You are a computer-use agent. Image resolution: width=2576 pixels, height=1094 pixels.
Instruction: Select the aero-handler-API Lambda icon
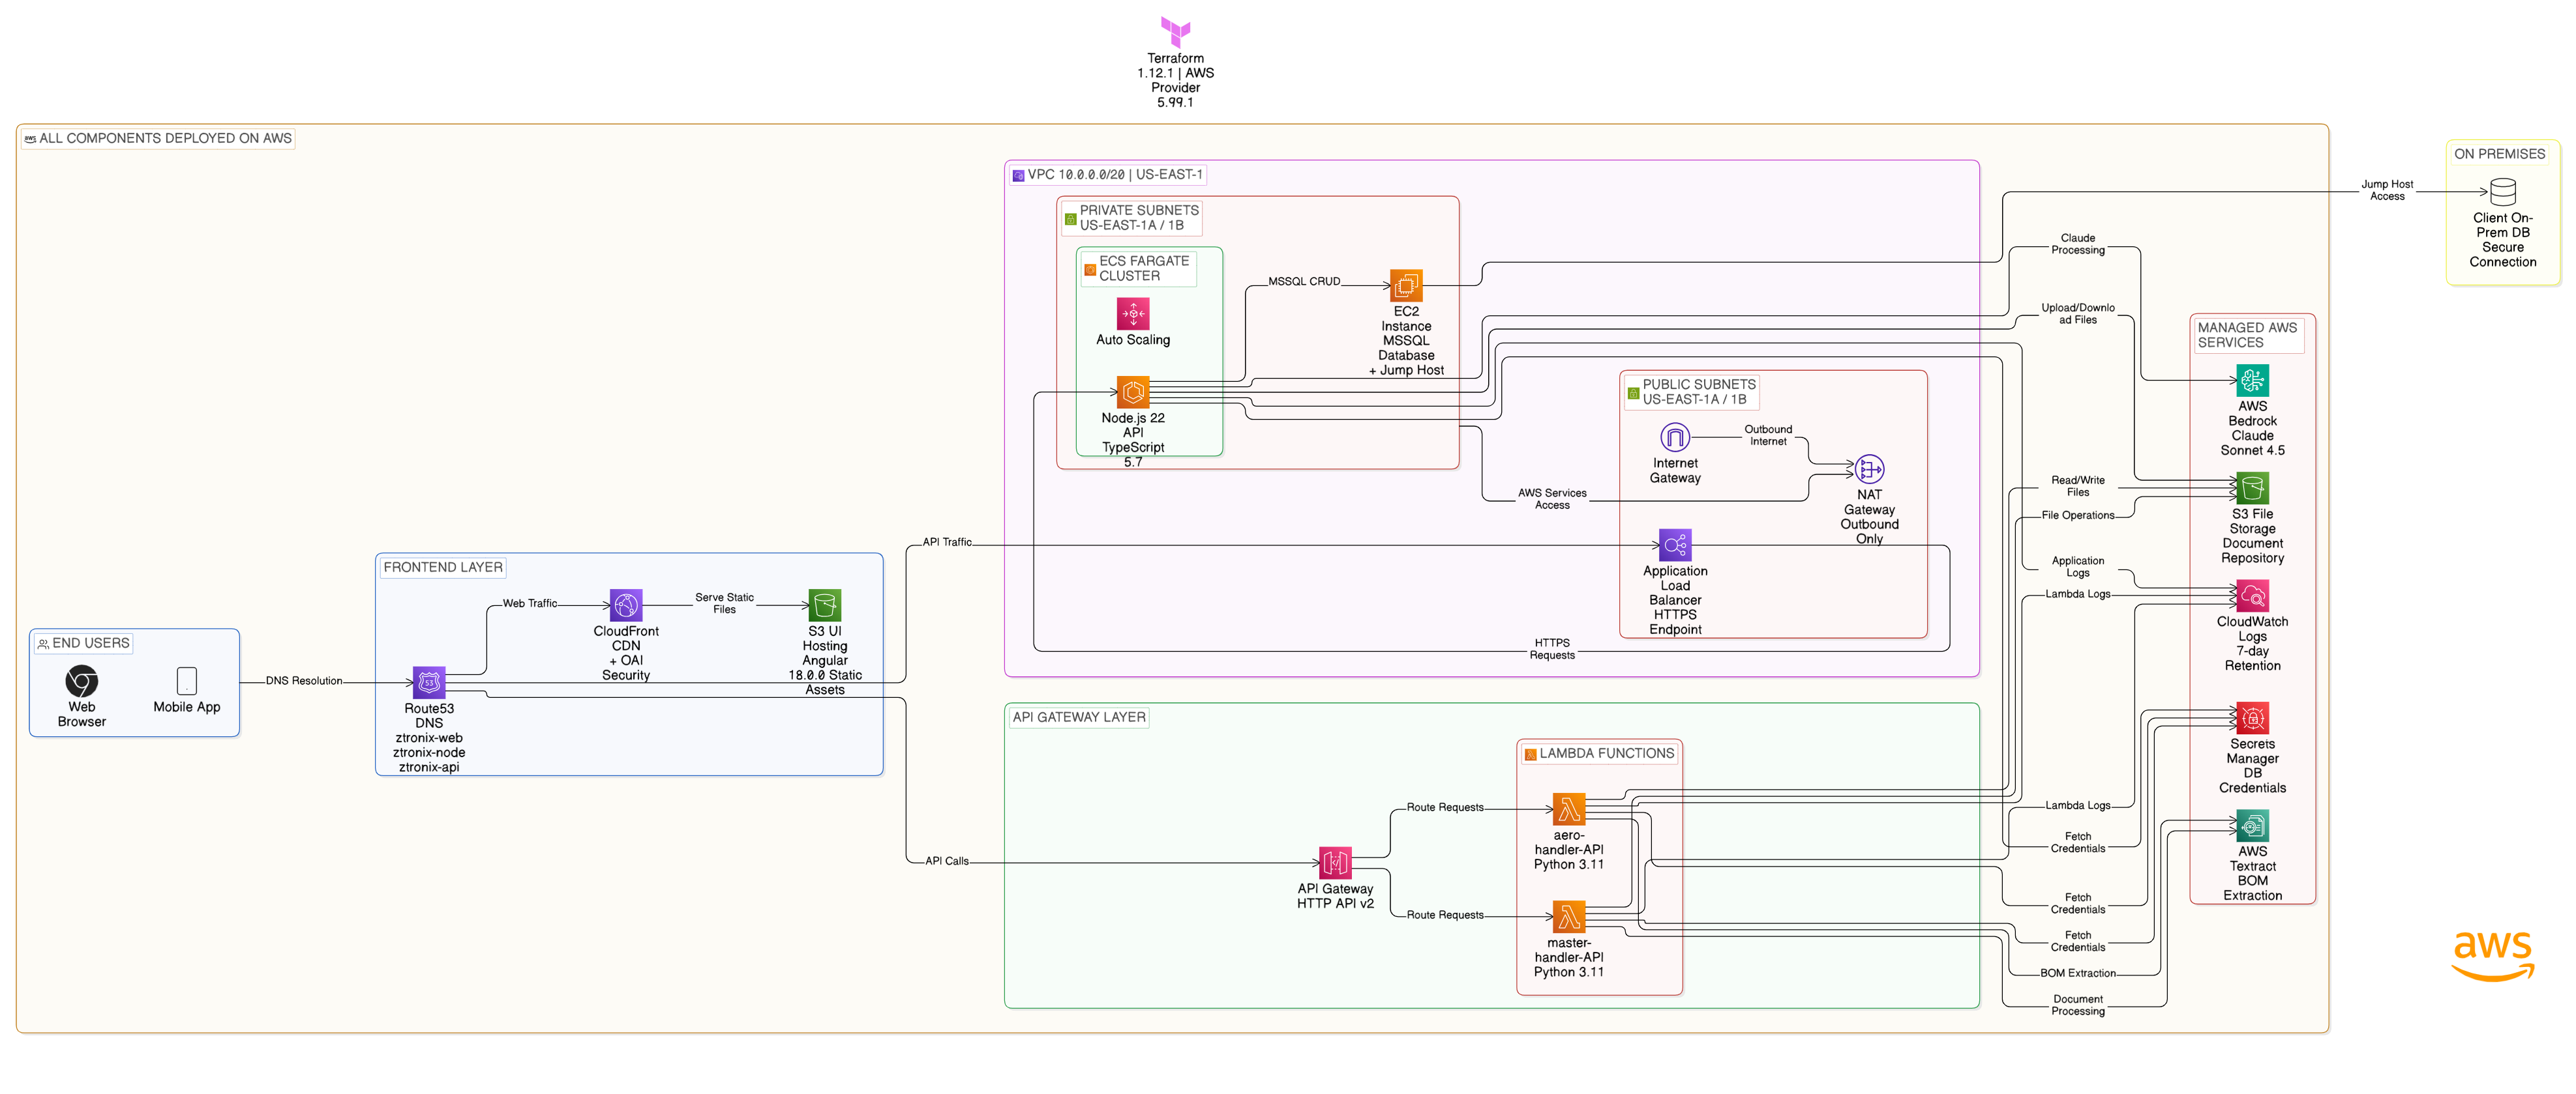(1569, 808)
